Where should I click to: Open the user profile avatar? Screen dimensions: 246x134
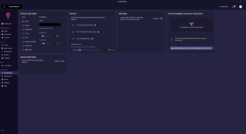pos(241,7)
